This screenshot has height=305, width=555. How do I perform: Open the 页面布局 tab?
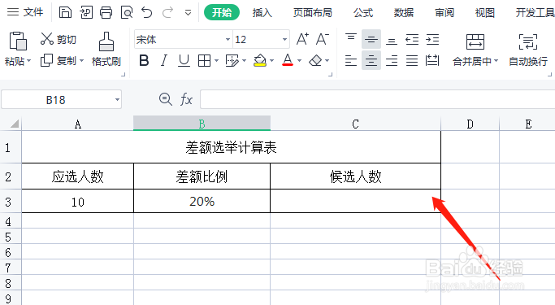point(313,13)
